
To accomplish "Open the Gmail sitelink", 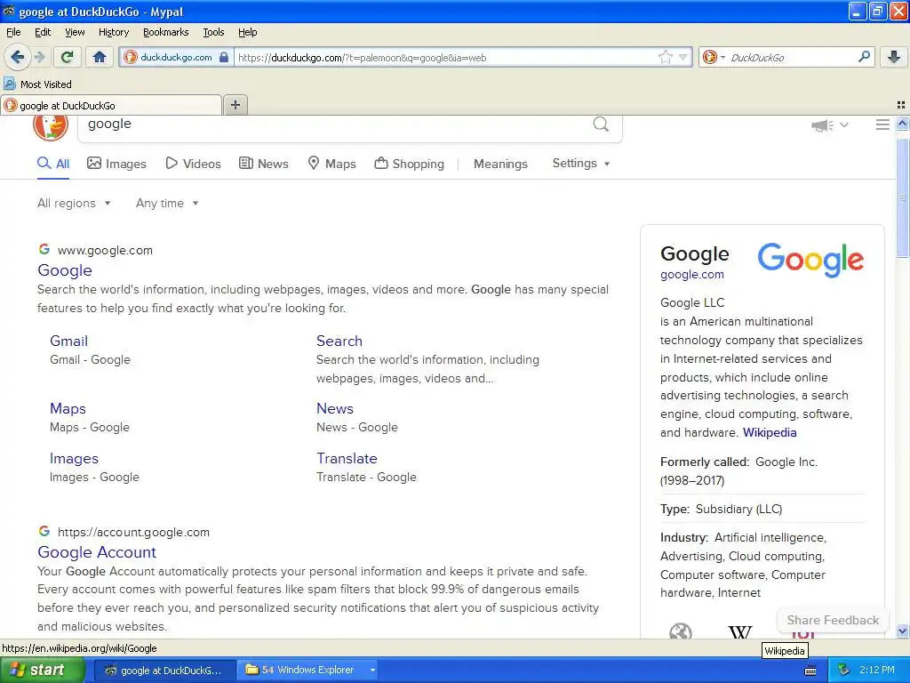I will (x=68, y=341).
